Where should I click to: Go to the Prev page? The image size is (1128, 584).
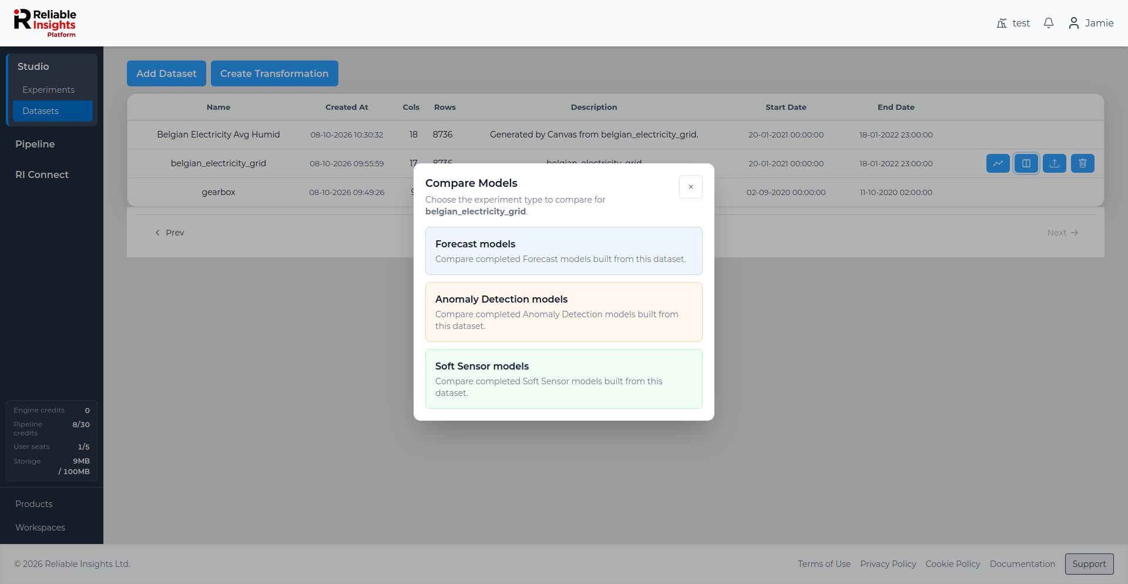(x=169, y=233)
